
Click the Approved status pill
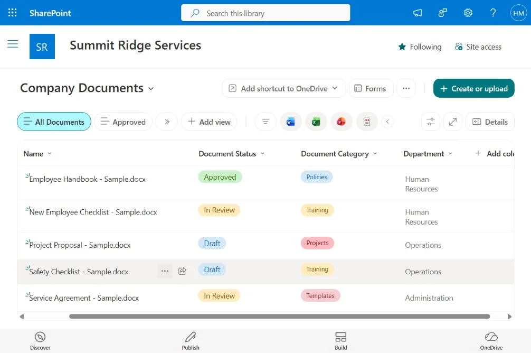[220, 177]
